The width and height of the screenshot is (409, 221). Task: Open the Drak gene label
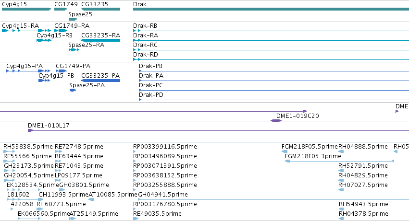point(140,4)
